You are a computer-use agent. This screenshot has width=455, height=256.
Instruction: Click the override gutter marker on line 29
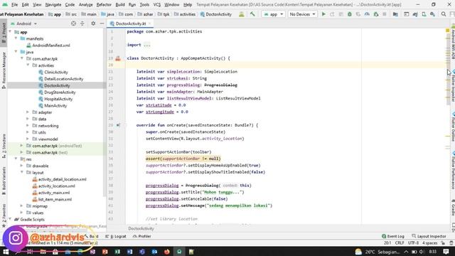(x=118, y=125)
